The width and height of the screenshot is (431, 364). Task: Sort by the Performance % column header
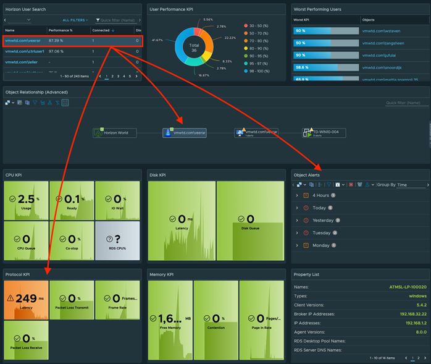pyautogui.click(x=61, y=30)
